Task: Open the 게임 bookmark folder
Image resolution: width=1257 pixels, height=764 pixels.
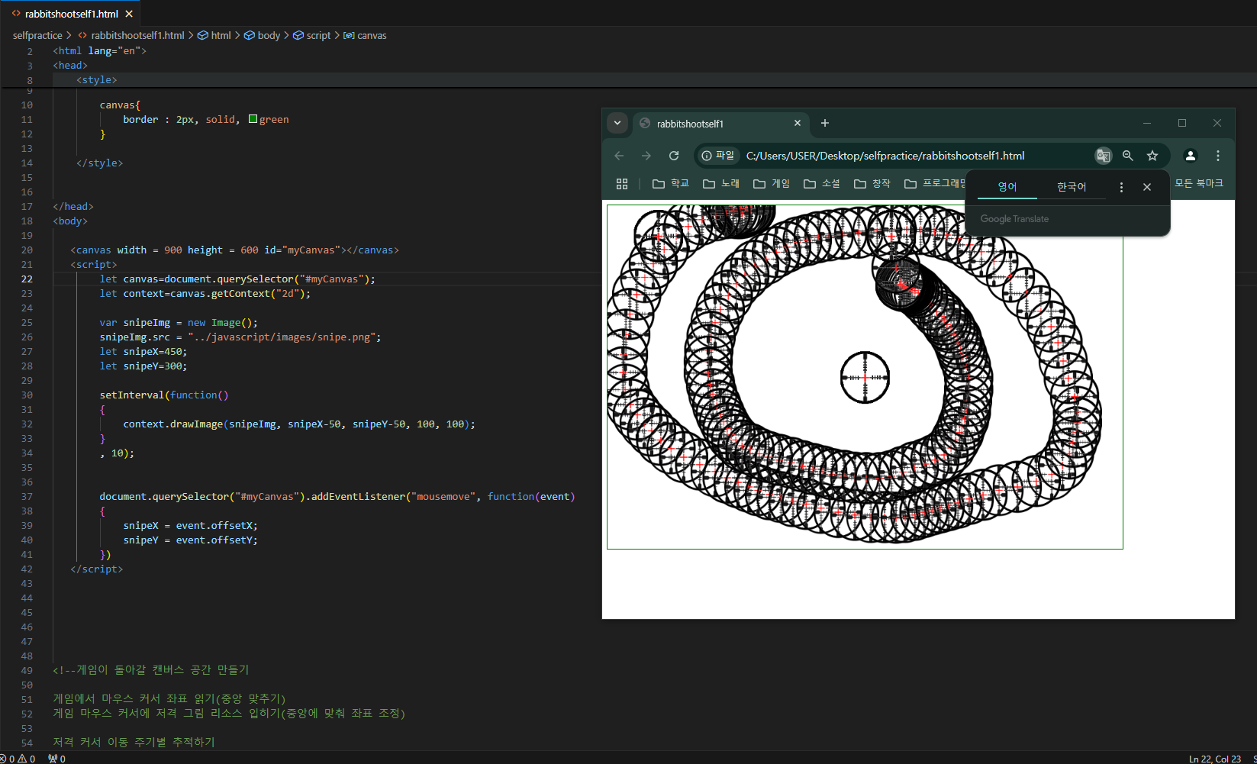Action: [772, 184]
